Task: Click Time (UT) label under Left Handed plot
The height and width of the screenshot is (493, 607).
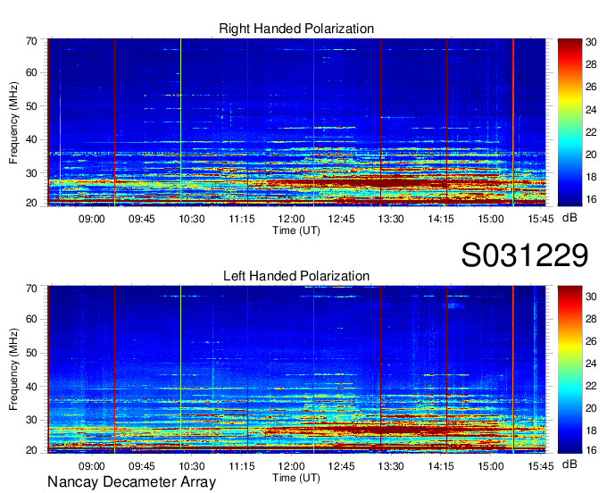Action: 296,478
